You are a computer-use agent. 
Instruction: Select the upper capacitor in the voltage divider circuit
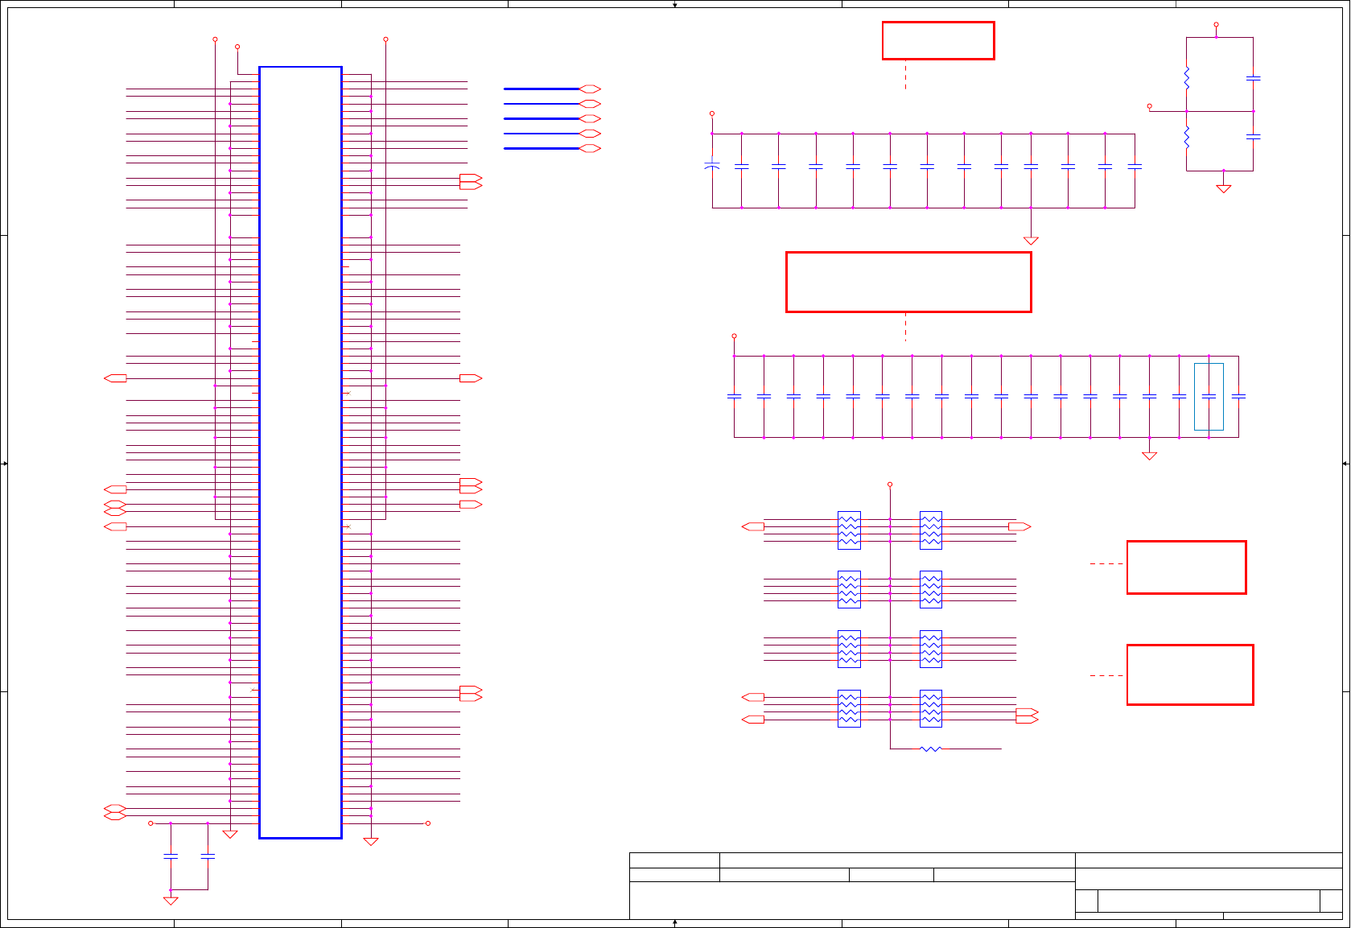tap(1253, 78)
